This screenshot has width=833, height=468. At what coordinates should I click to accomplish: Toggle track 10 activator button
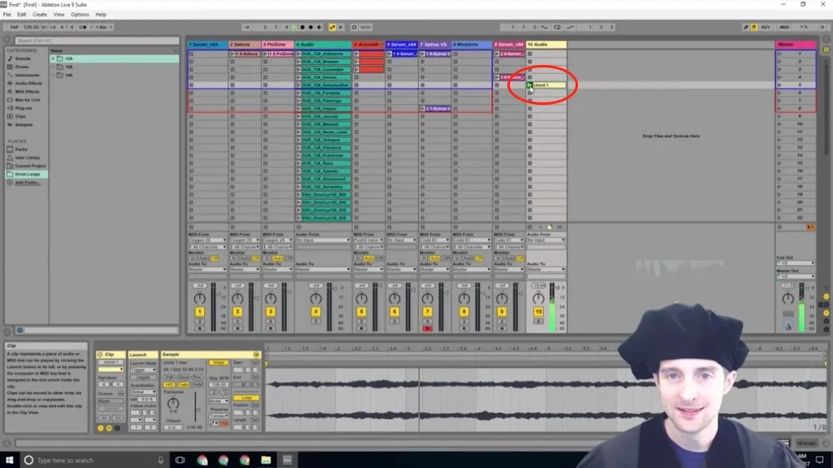pyautogui.click(x=538, y=311)
